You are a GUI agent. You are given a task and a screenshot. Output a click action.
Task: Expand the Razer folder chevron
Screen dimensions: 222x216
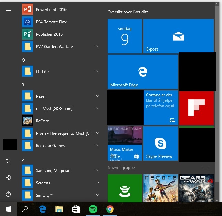pyautogui.click(x=98, y=96)
